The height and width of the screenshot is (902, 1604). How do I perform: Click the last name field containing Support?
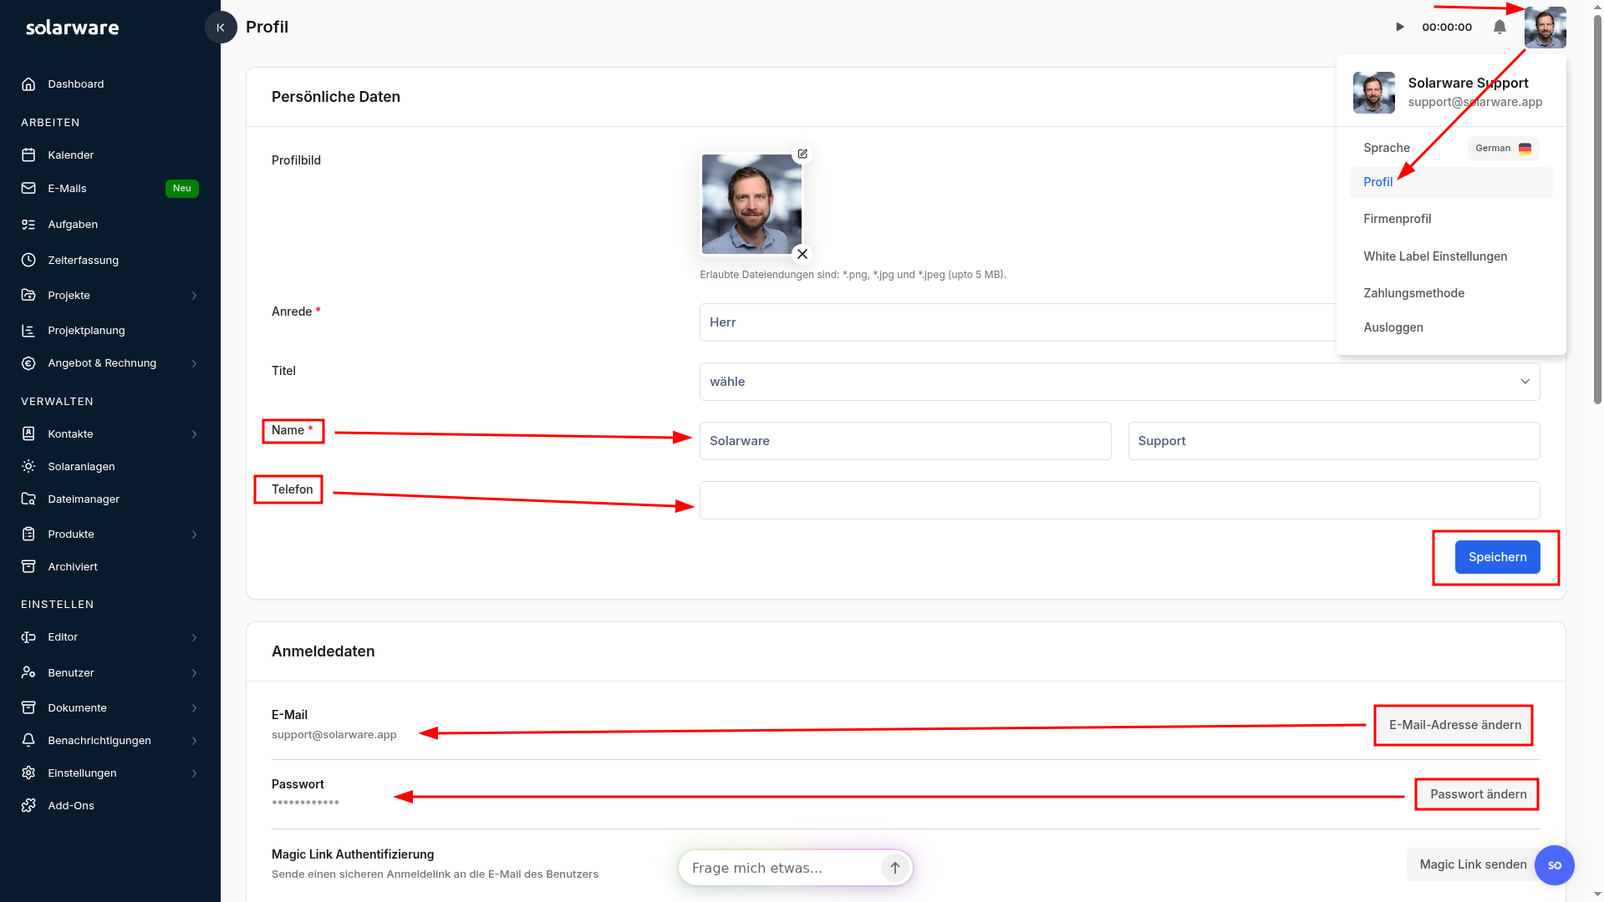tap(1333, 441)
